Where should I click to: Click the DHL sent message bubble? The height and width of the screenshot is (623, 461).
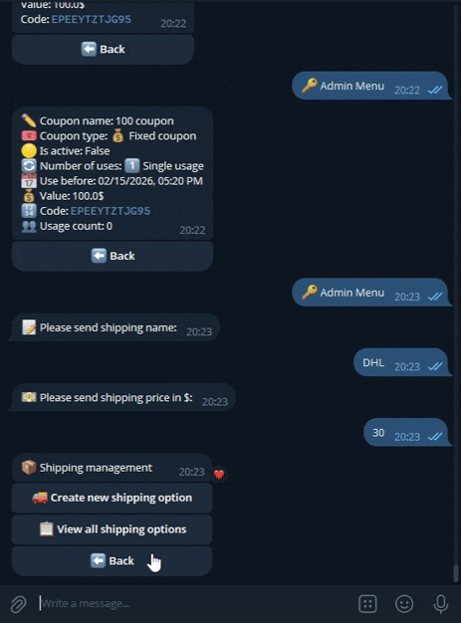coord(400,362)
